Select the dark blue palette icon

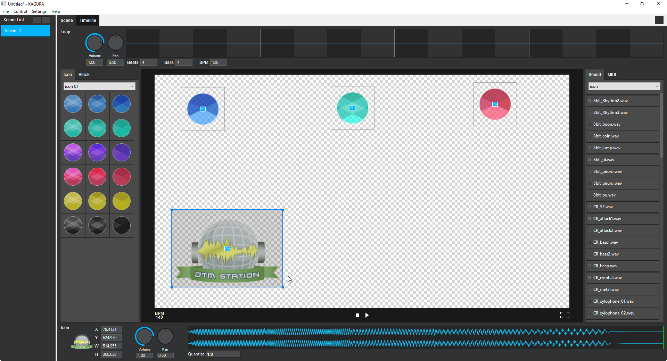(122, 104)
